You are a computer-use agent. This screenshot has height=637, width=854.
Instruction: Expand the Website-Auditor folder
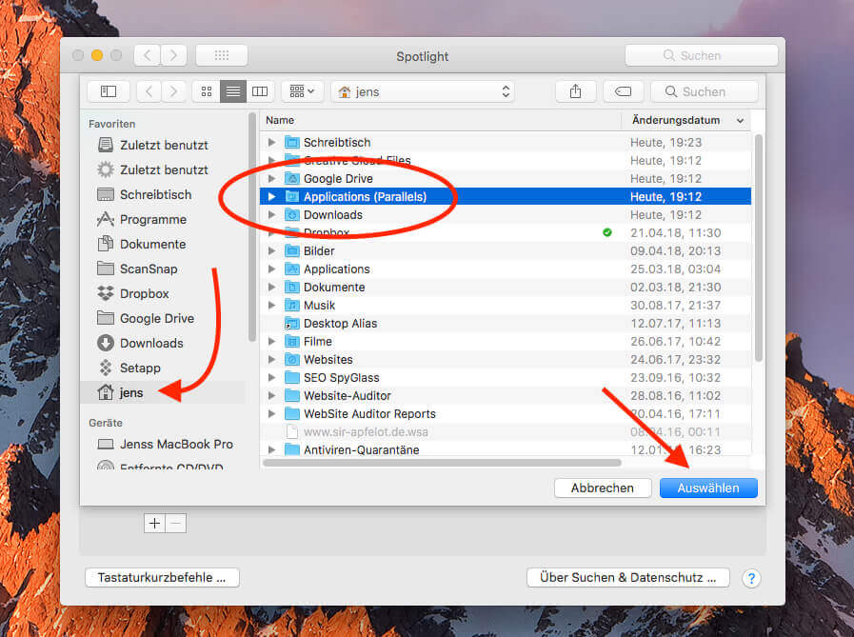pyautogui.click(x=271, y=395)
